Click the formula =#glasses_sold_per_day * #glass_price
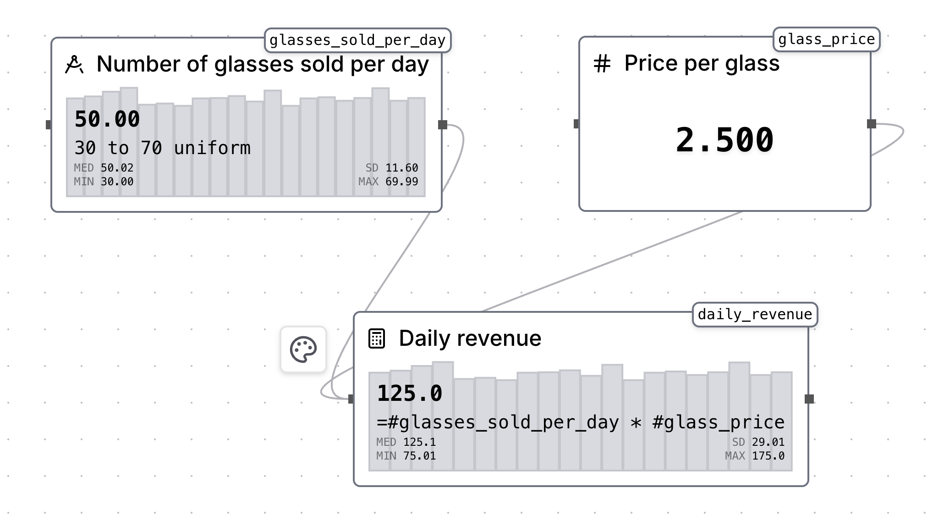 pyautogui.click(x=580, y=422)
